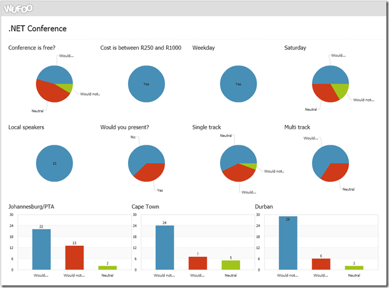The width and height of the screenshot is (389, 288).
Task: Select red Neutral slice in 'Conference is free?' pie
Action: (50, 92)
